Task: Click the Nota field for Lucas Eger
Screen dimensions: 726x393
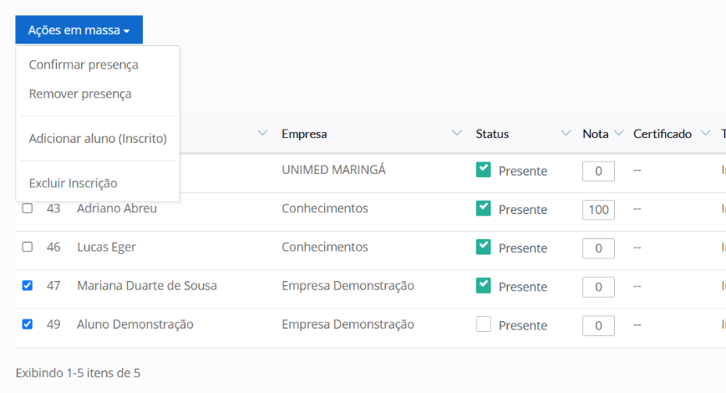Action: [598, 248]
